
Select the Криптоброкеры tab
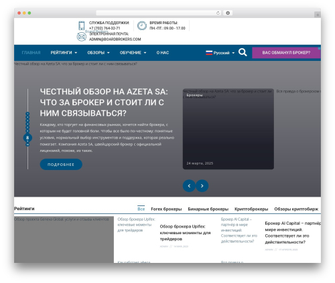[x=251, y=209]
